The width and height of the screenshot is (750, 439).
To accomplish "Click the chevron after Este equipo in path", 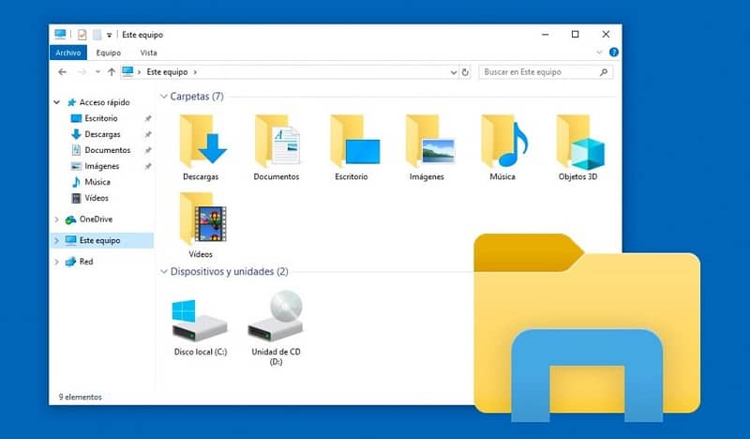I will [x=195, y=72].
